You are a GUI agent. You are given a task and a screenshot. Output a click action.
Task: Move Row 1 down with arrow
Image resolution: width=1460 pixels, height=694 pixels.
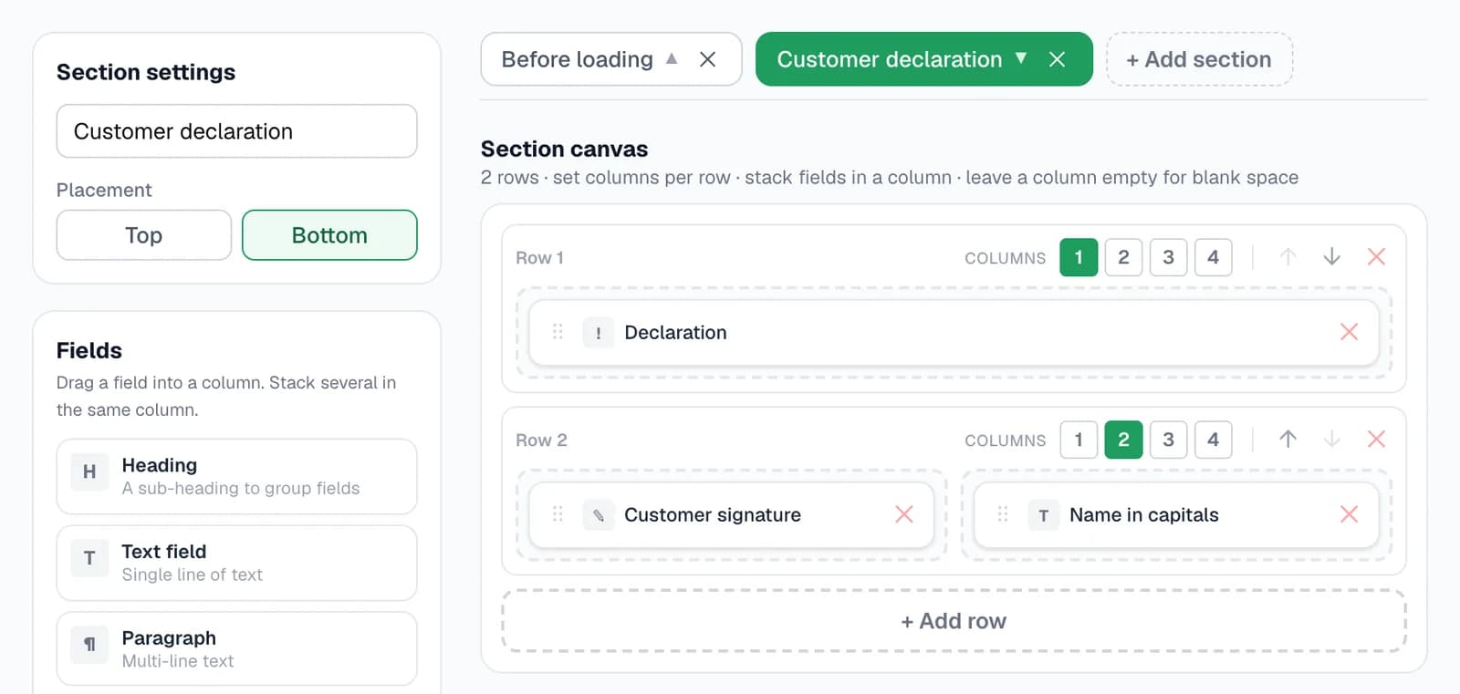pos(1332,257)
